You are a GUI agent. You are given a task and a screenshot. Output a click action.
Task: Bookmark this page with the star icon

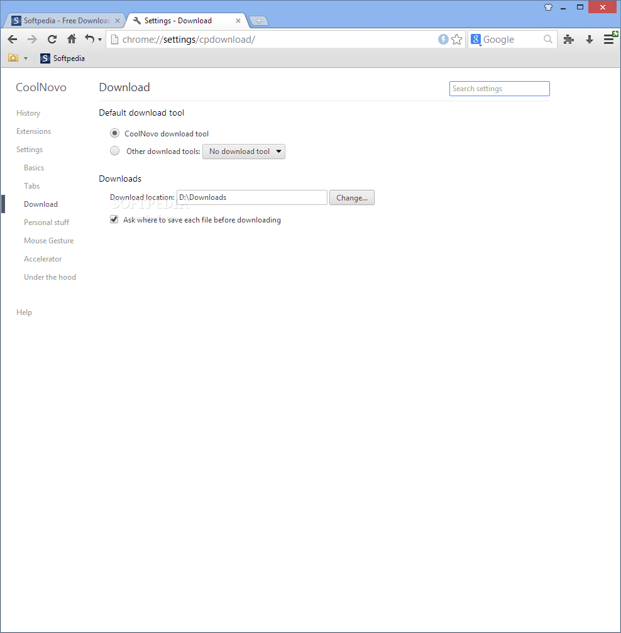457,39
